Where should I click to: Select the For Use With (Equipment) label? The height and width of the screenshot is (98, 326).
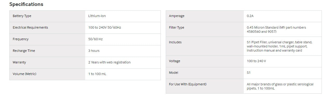188,84
